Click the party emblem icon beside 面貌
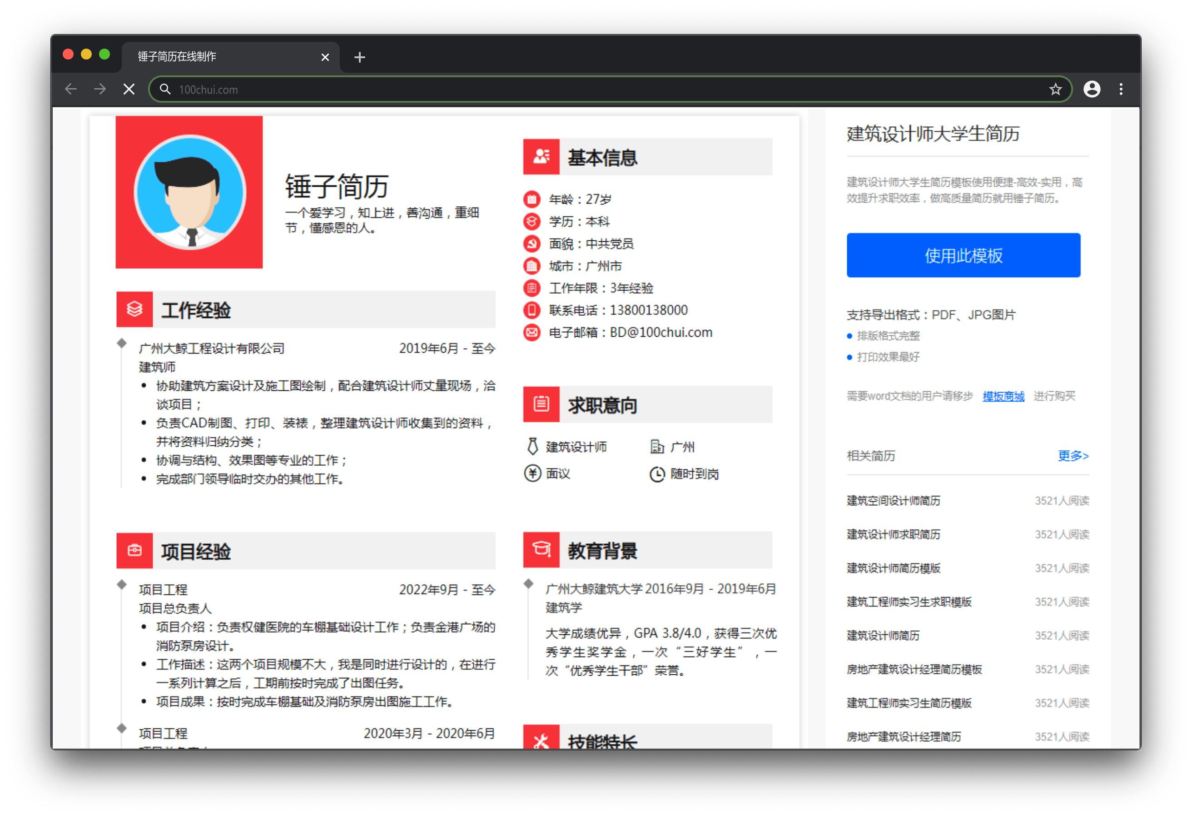Image resolution: width=1192 pixels, height=817 pixels. pos(532,243)
